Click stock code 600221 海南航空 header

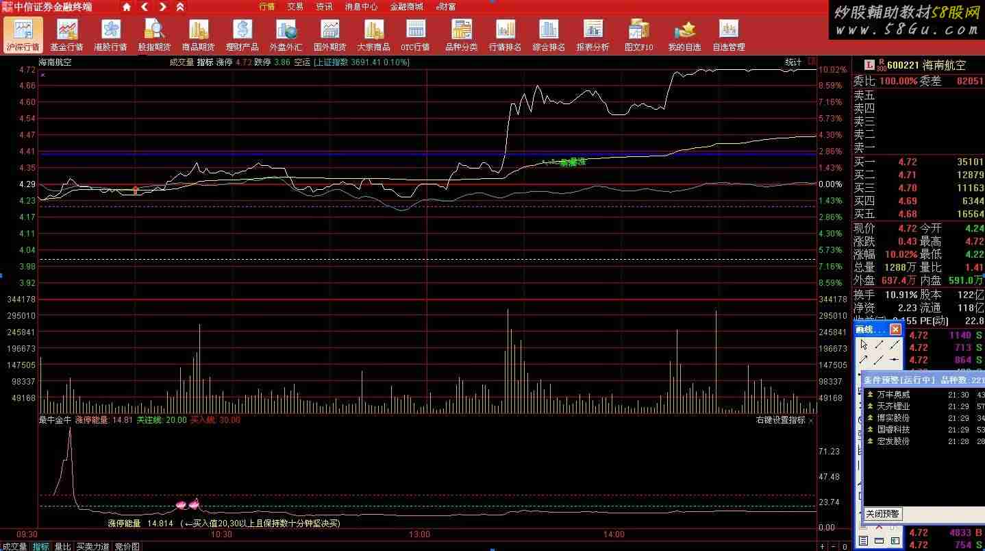(928, 65)
